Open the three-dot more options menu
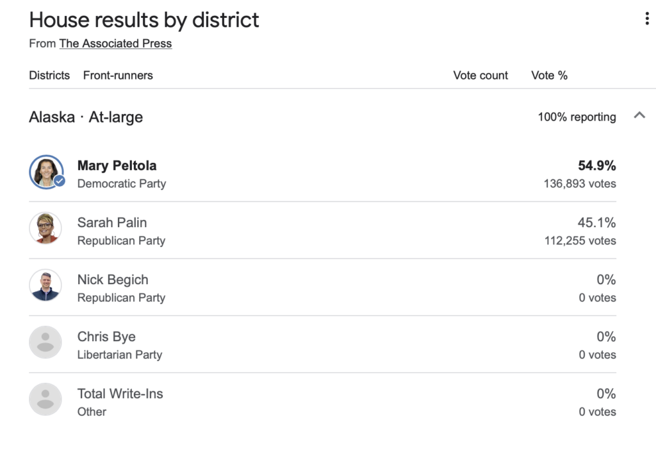656x465 pixels. [647, 19]
